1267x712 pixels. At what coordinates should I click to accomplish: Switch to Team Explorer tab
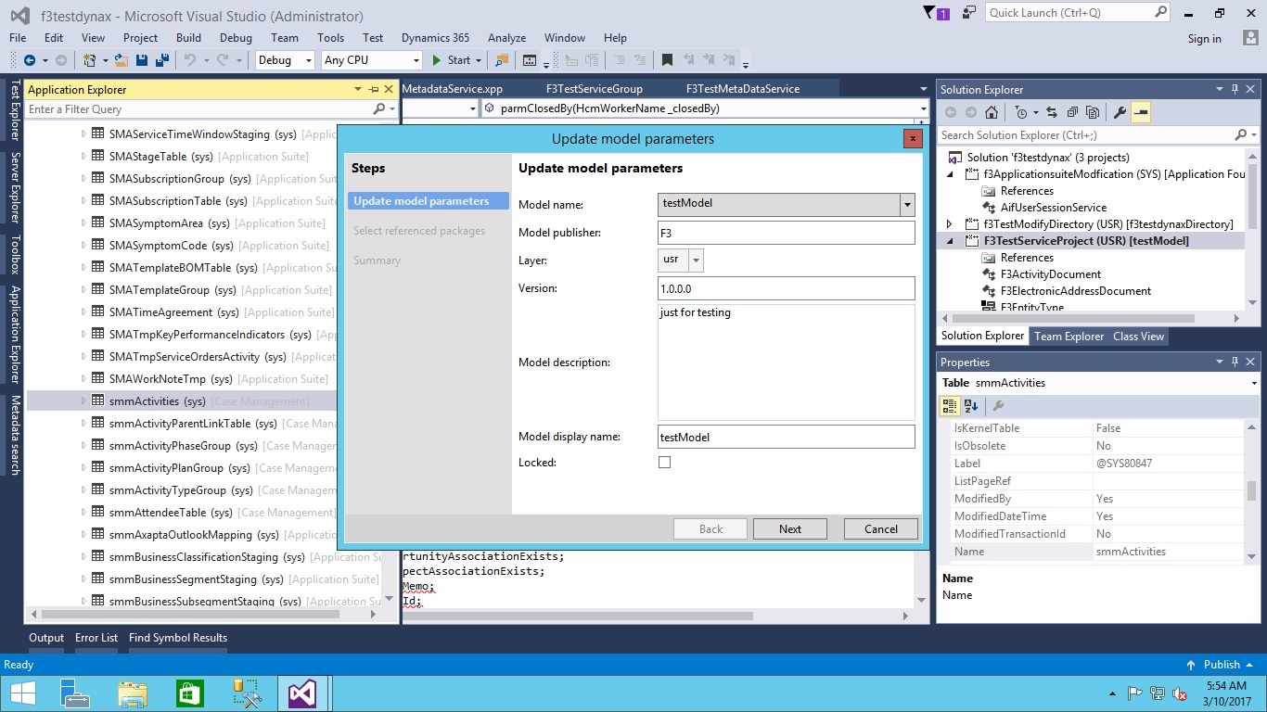click(x=1069, y=337)
